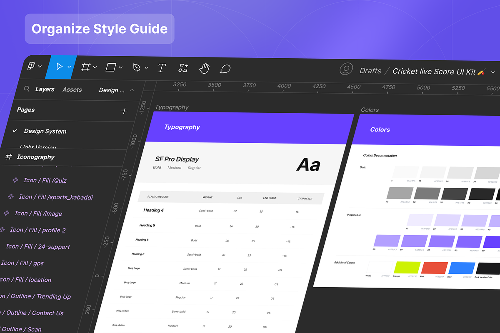500x333 pixels.
Task: Open the file name dropdown chevron
Action: [493, 72]
